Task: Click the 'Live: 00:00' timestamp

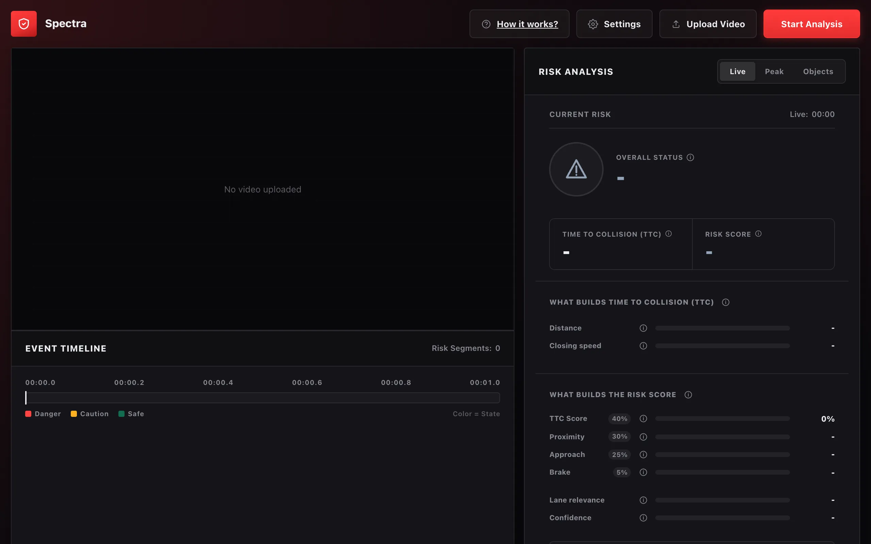Action: pos(812,114)
